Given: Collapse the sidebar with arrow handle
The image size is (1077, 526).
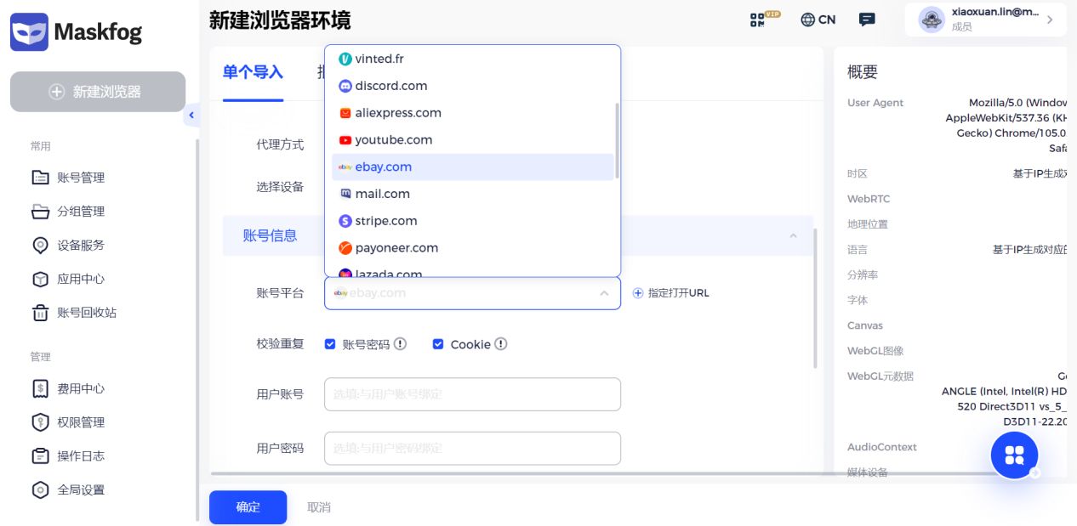Looking at the screenshot, I should click(x=191, y=115).
